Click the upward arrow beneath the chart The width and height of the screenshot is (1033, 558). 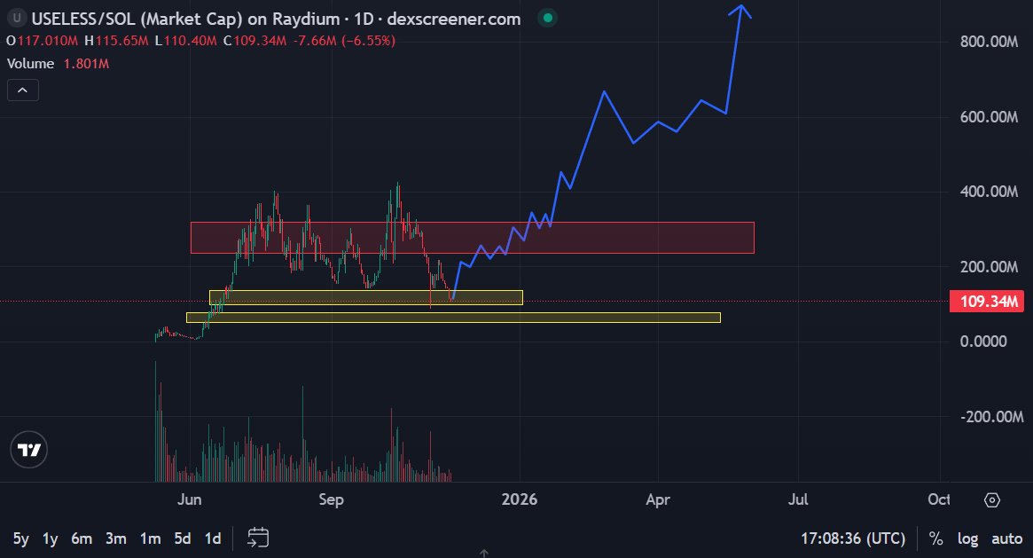484,554
